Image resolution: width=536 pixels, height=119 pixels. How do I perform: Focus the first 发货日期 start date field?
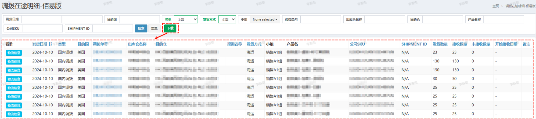41,19
